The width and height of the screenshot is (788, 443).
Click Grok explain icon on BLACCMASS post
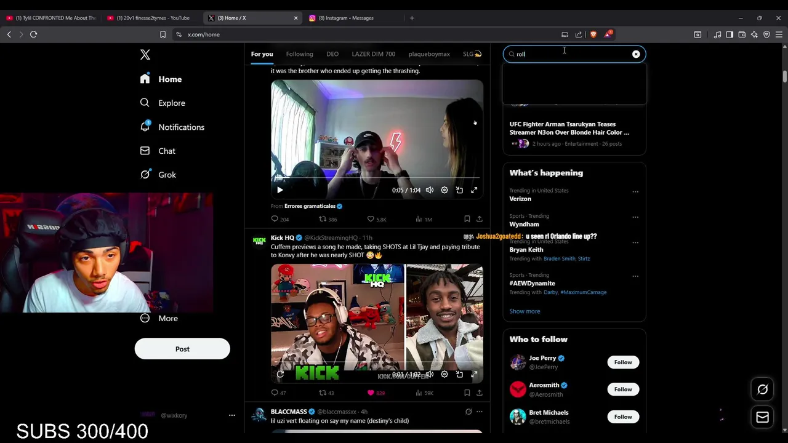[468, 412]
